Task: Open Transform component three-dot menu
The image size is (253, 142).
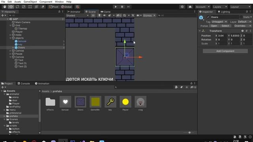Action: [x=250, y=31]
